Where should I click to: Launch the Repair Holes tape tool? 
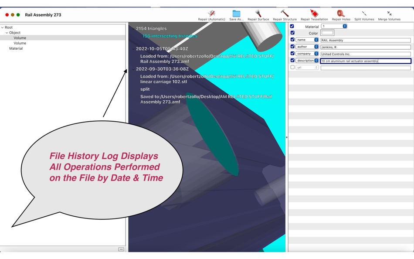(x=341, y=15)
